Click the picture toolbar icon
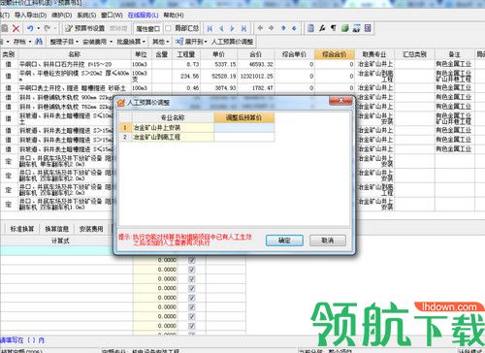The width and height of the screenshot is (485, 353). [x=356, y=28]
